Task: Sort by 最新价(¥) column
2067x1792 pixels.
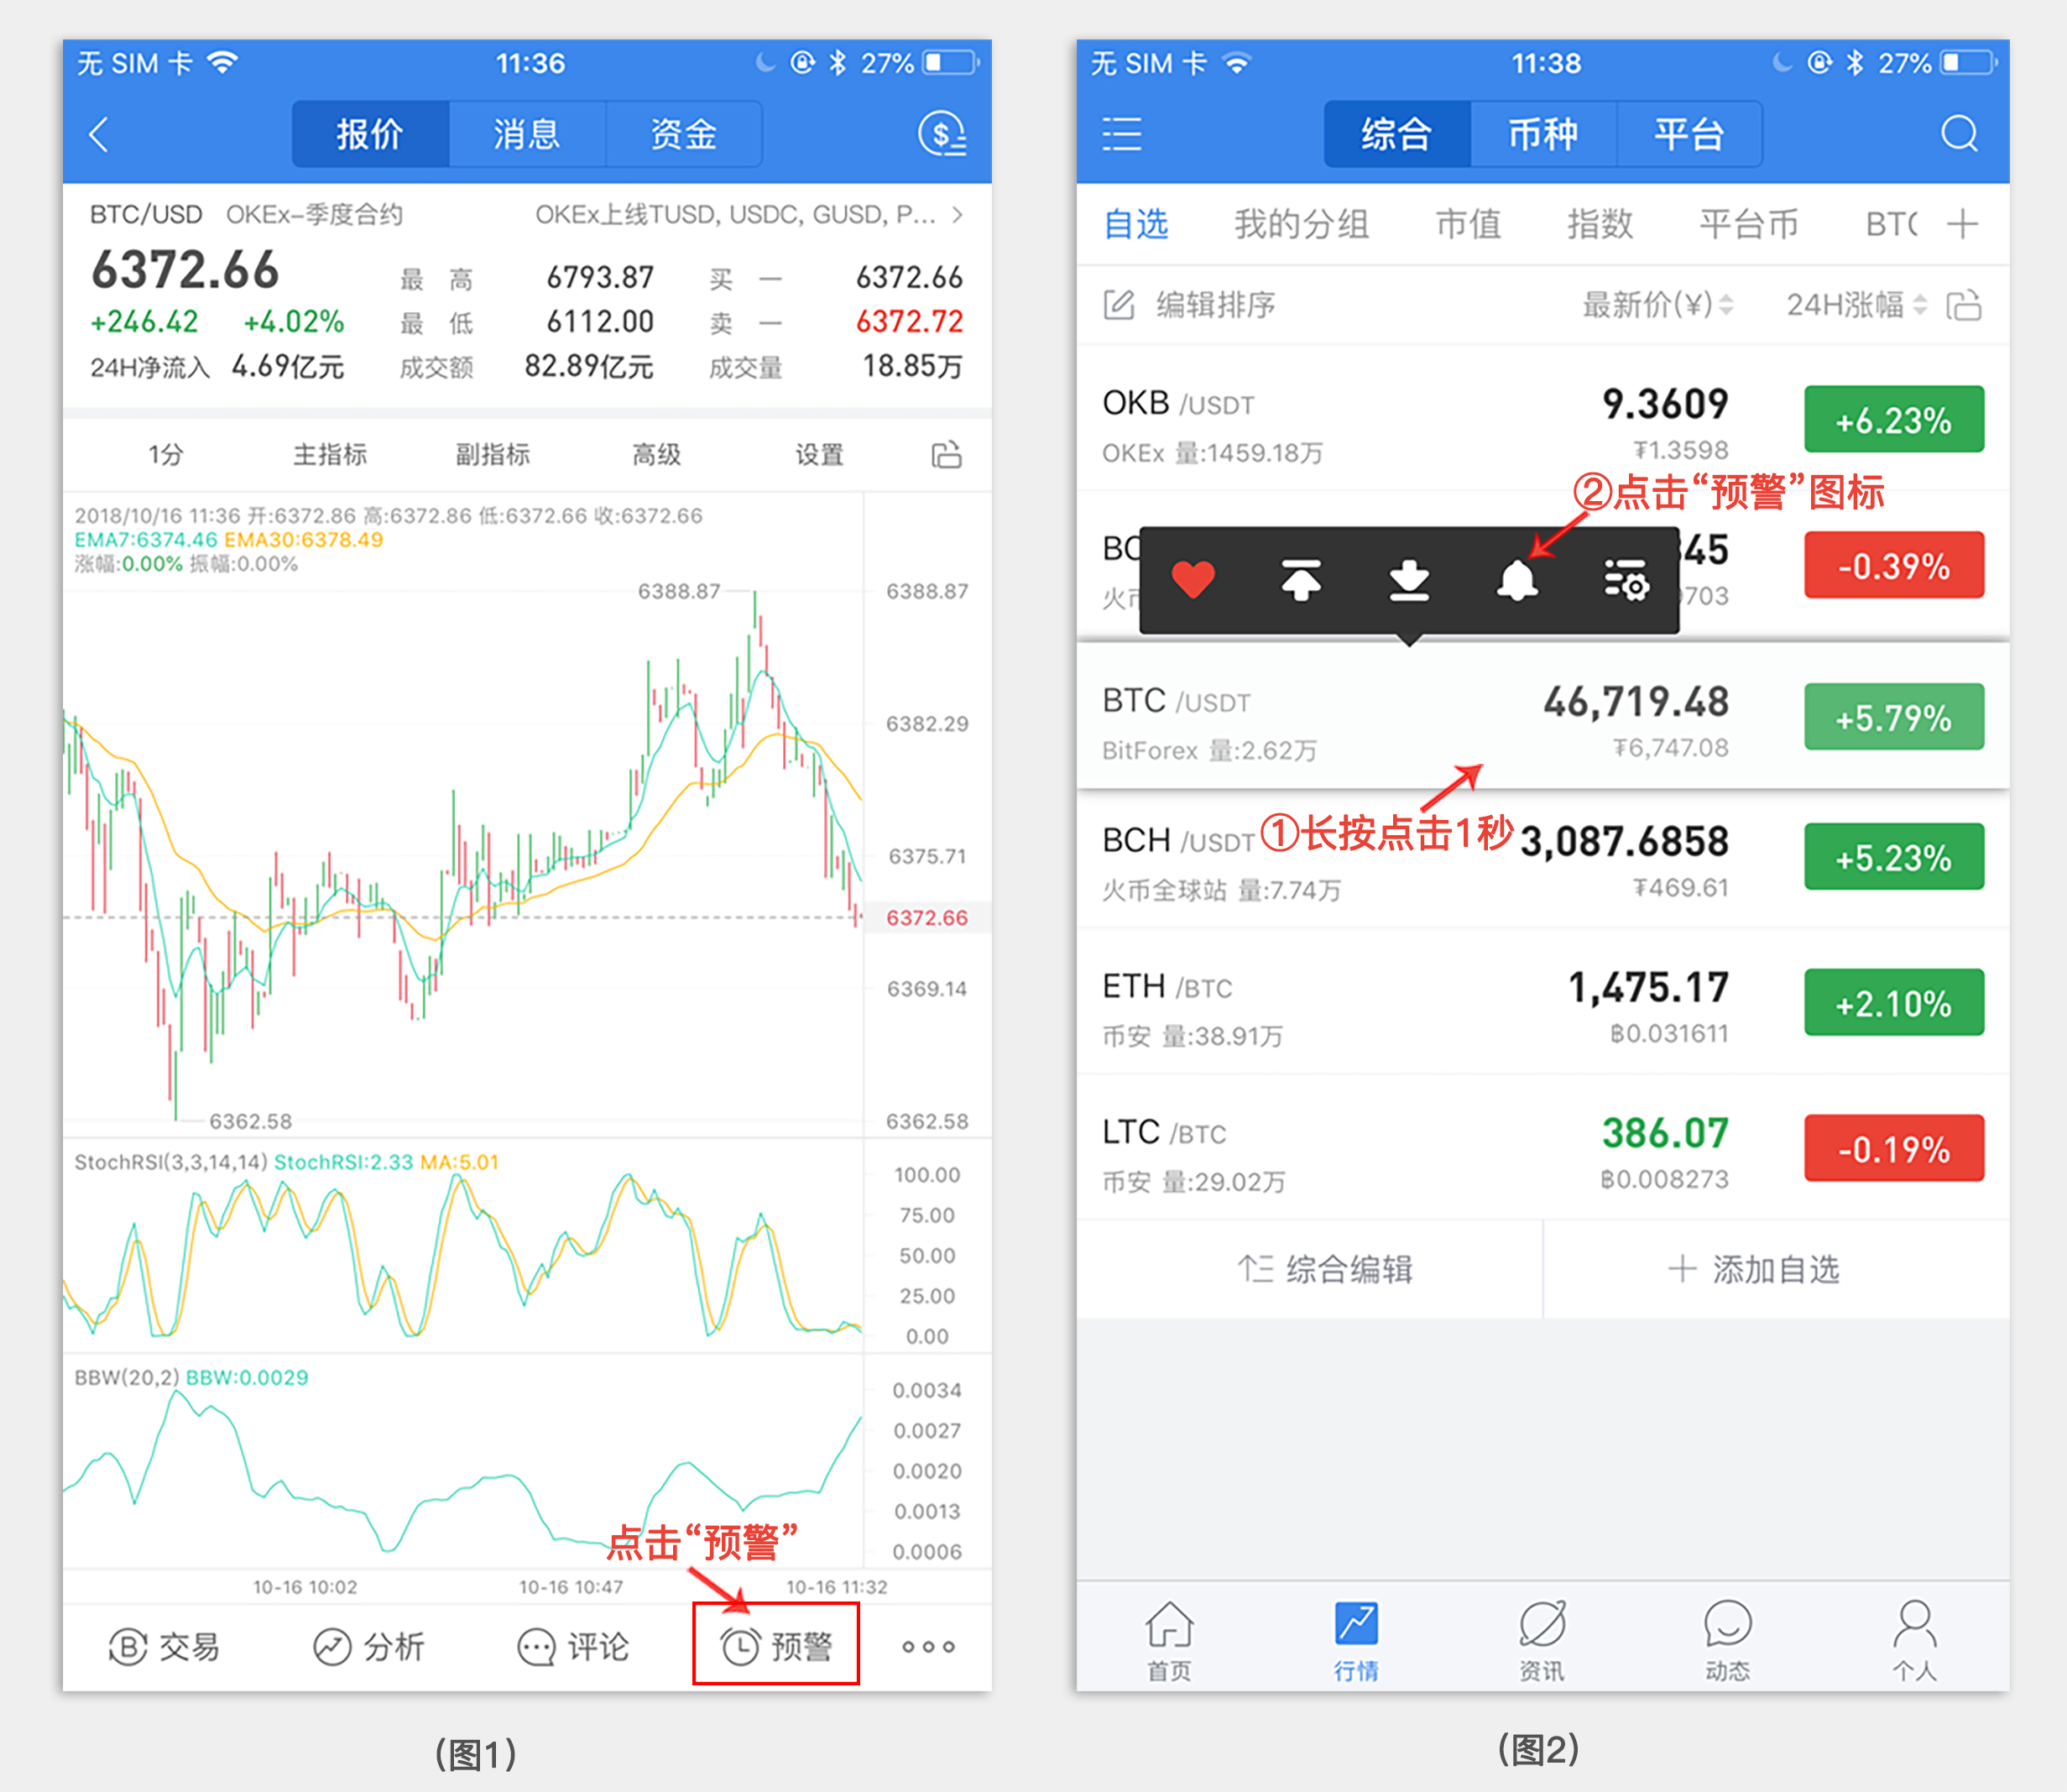Action: pos(1657,305)
